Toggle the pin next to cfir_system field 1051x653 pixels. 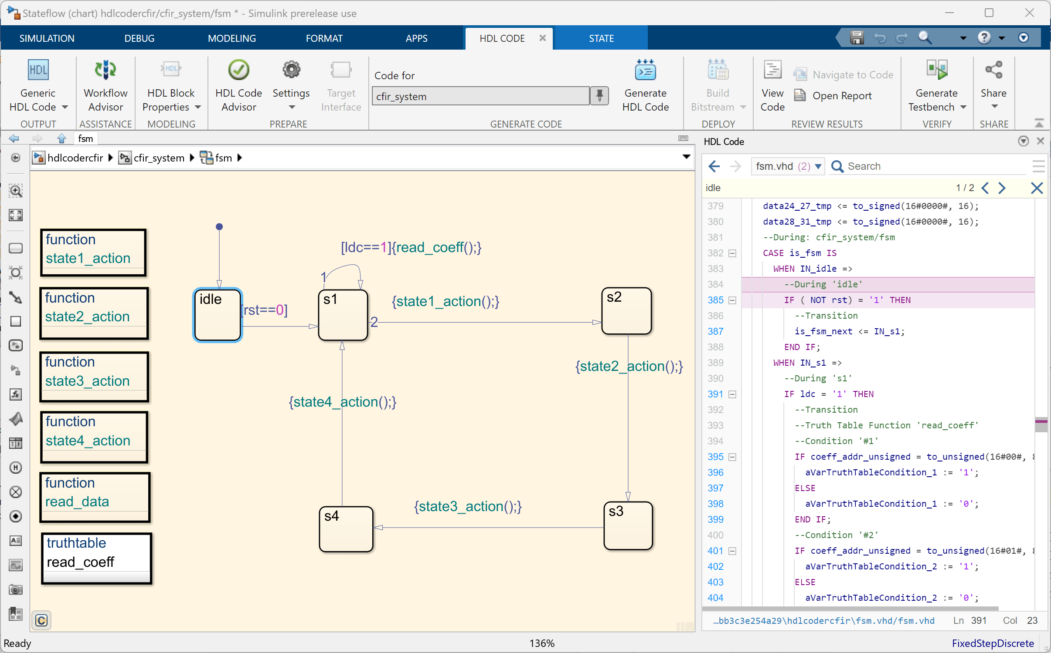coord(600,96)
